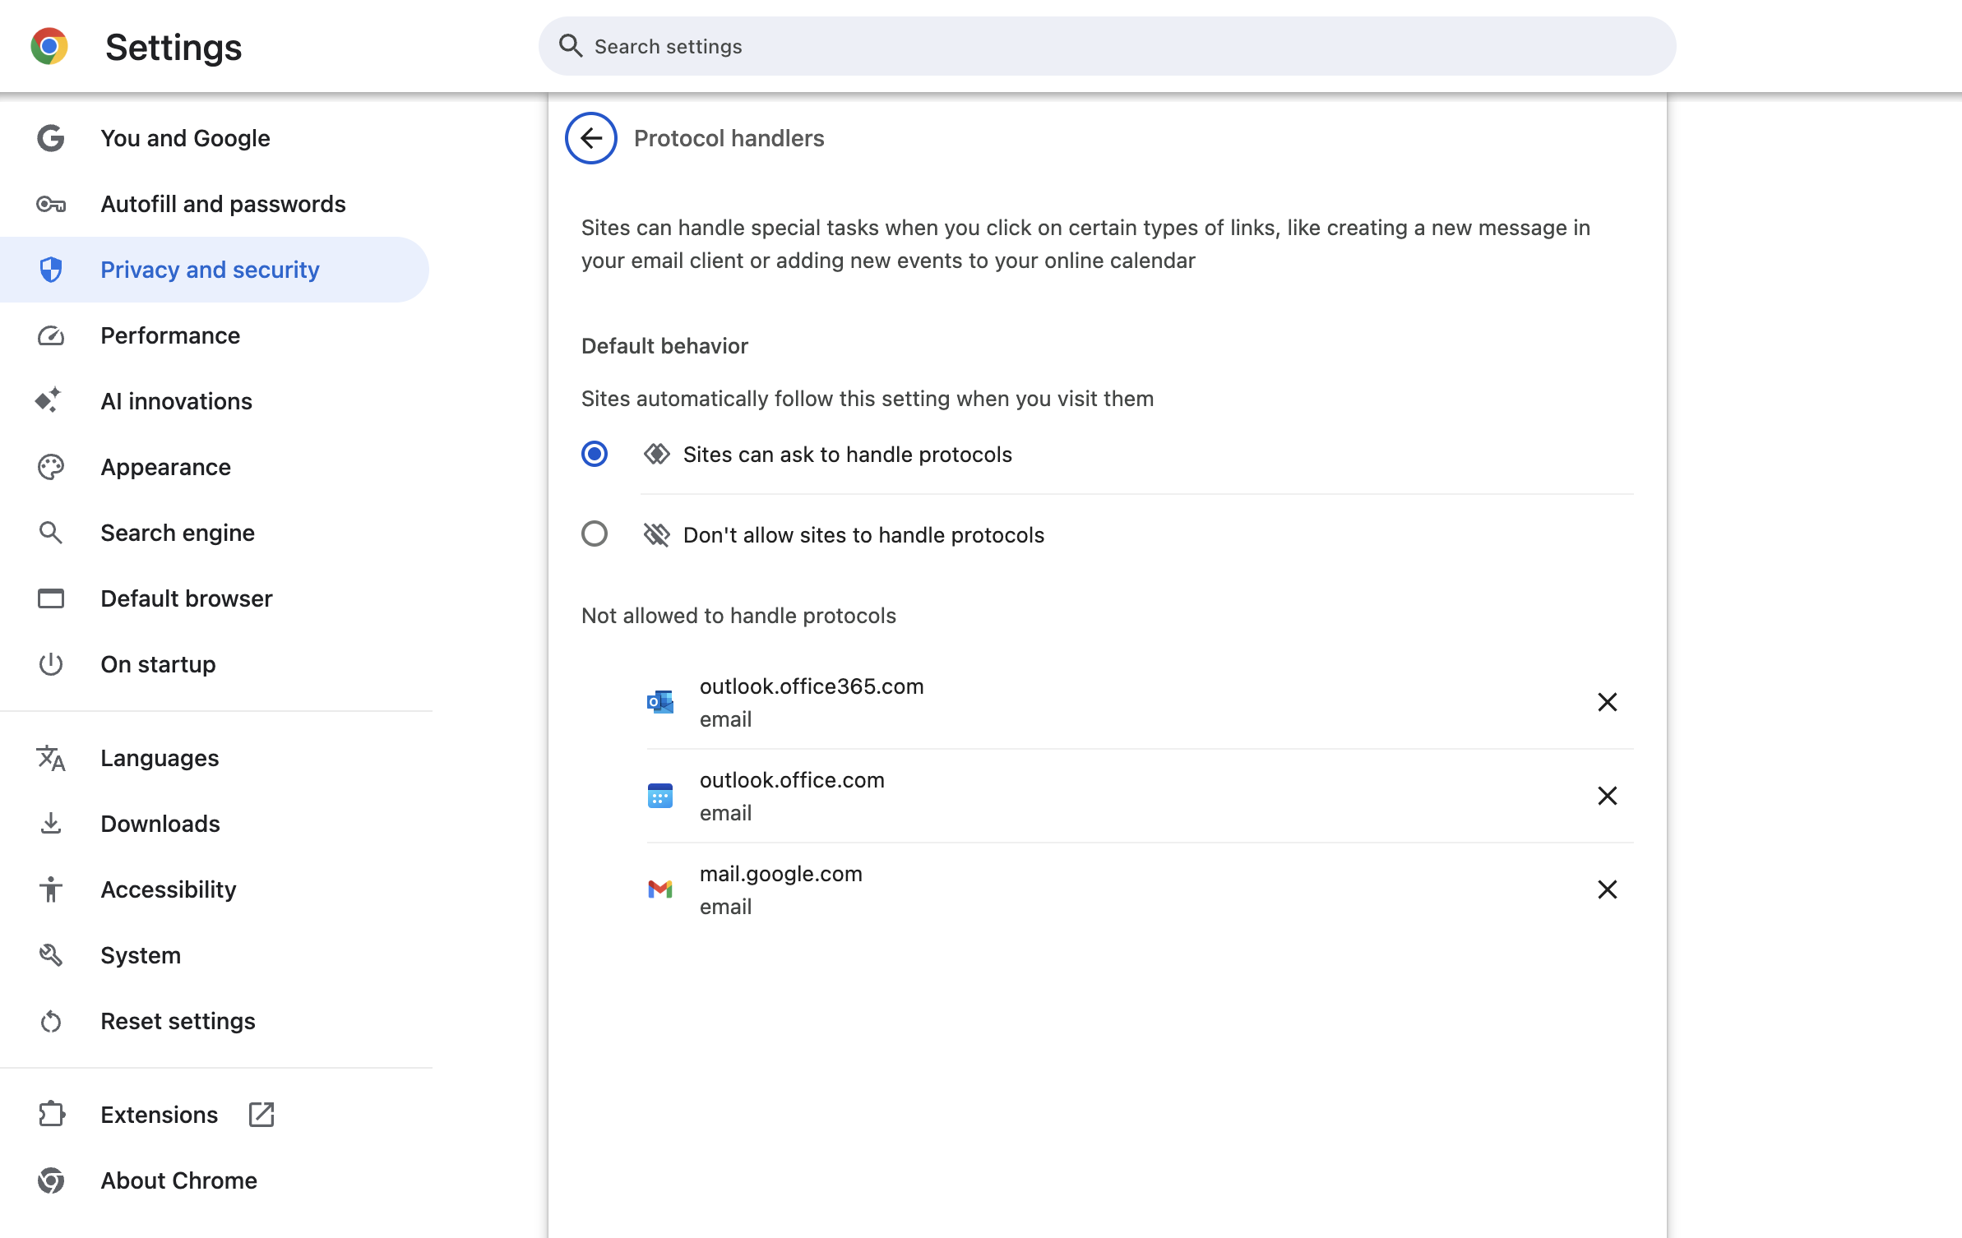Click the back arrow beside Protocol handlers
Viewport: 1962px width, 1238px height.
(590, 138)
